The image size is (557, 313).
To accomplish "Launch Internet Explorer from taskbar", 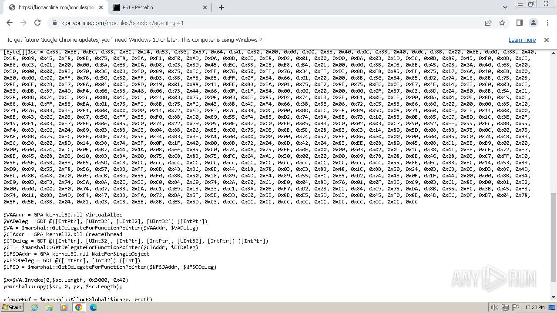I will click(34, 307).
